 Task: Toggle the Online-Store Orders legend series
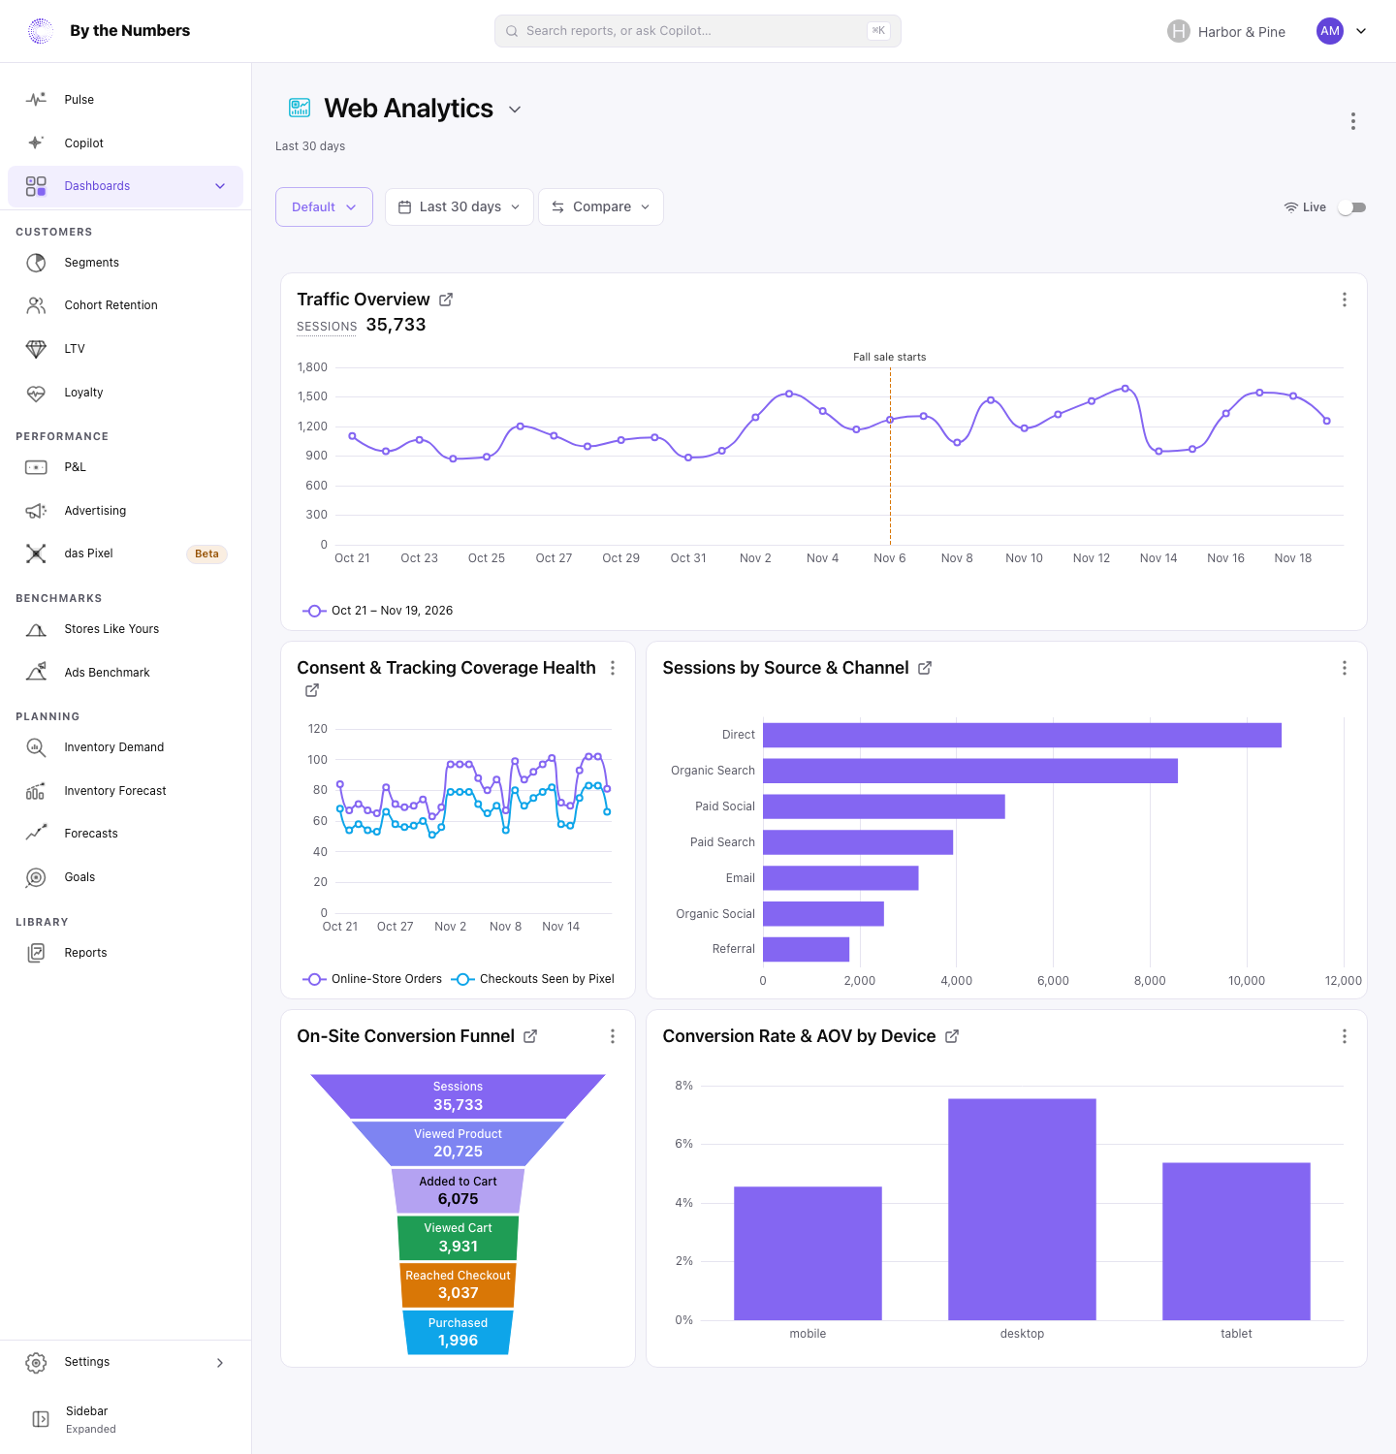372,979
